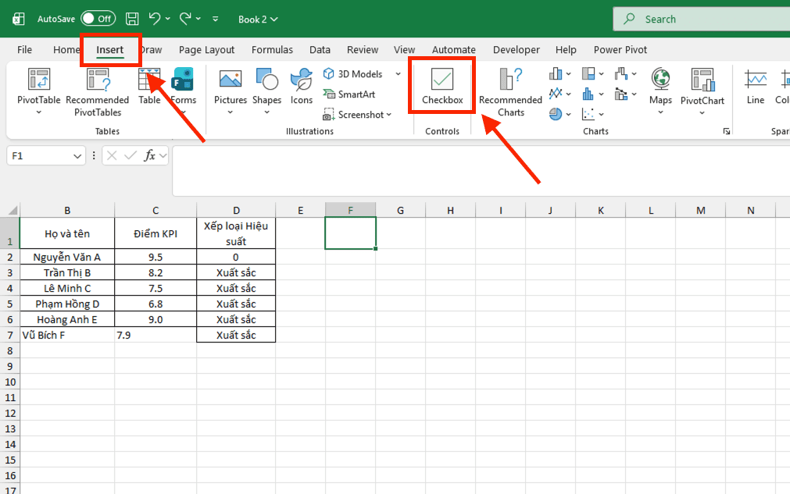Select the Điểm KPI header cell
This screenshot has width=790, height=494.
tap(155, 233)
